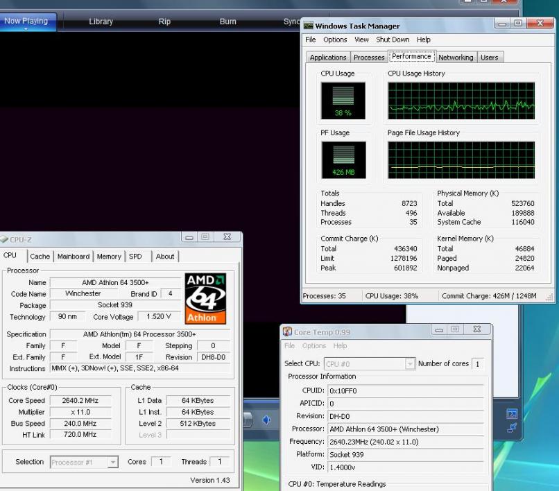
Task: Switch to the Cache tab in CPU-Z
Action: [x=40, y=257]
